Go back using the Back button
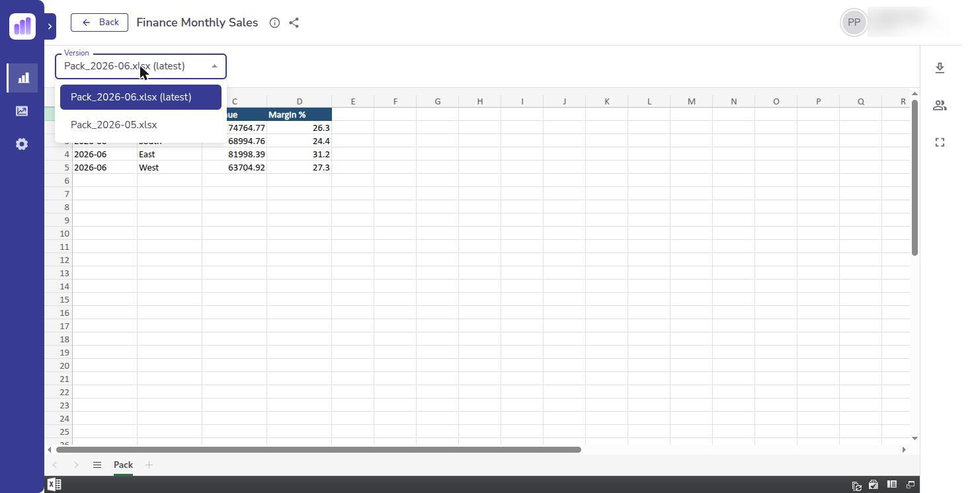The height and width of the screenshot is (493, 972). coord(99,22)
